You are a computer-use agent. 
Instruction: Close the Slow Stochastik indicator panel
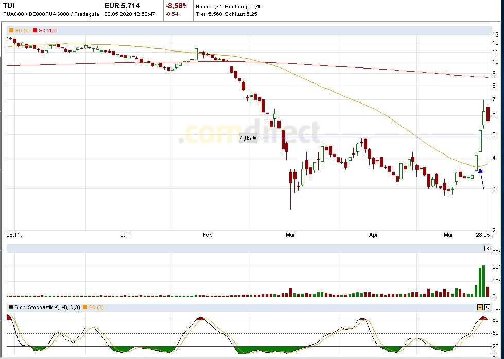(x=487, y=307)
